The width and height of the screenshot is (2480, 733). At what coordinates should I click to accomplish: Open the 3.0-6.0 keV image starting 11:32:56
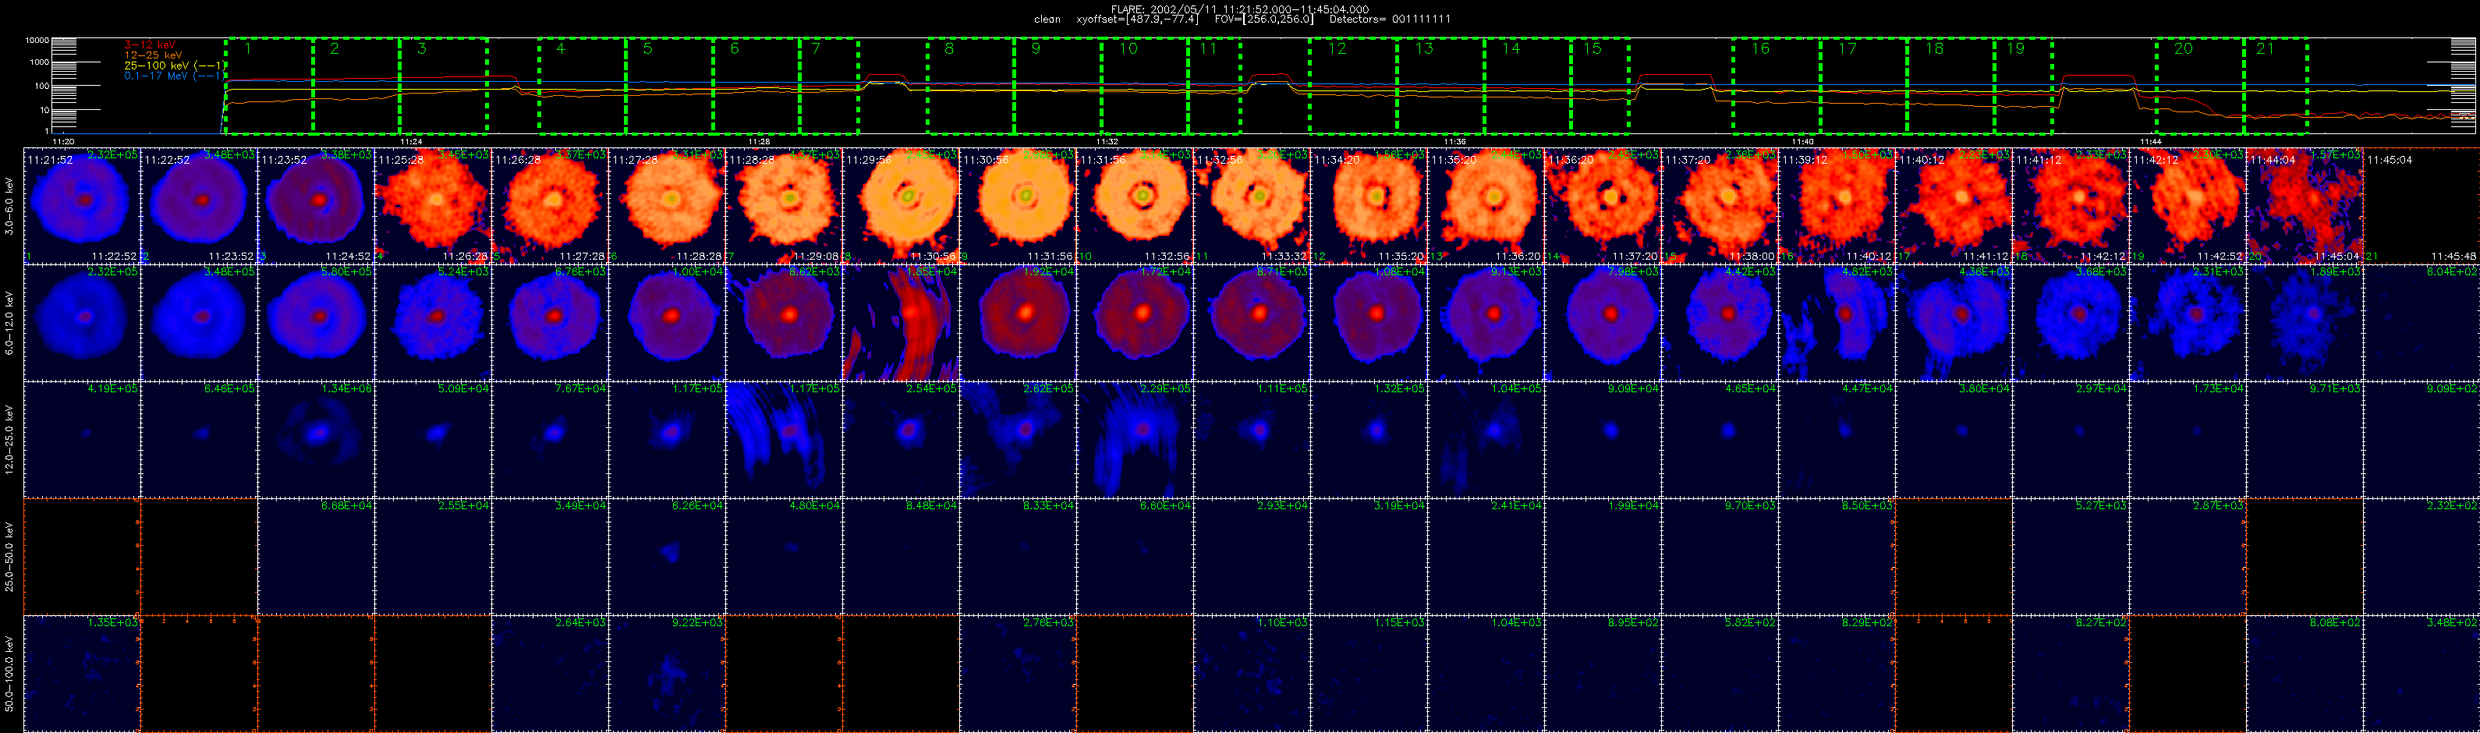tap(1252, 205)
